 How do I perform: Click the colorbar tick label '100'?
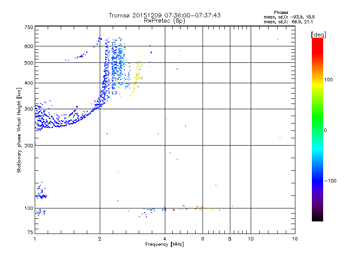[328, 80]
